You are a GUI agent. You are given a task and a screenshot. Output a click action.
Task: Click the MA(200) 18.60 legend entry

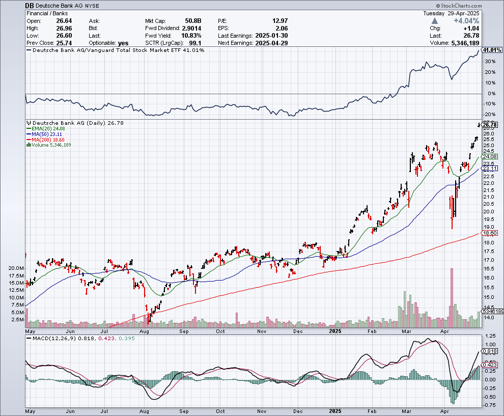click(x=45, y=140)
